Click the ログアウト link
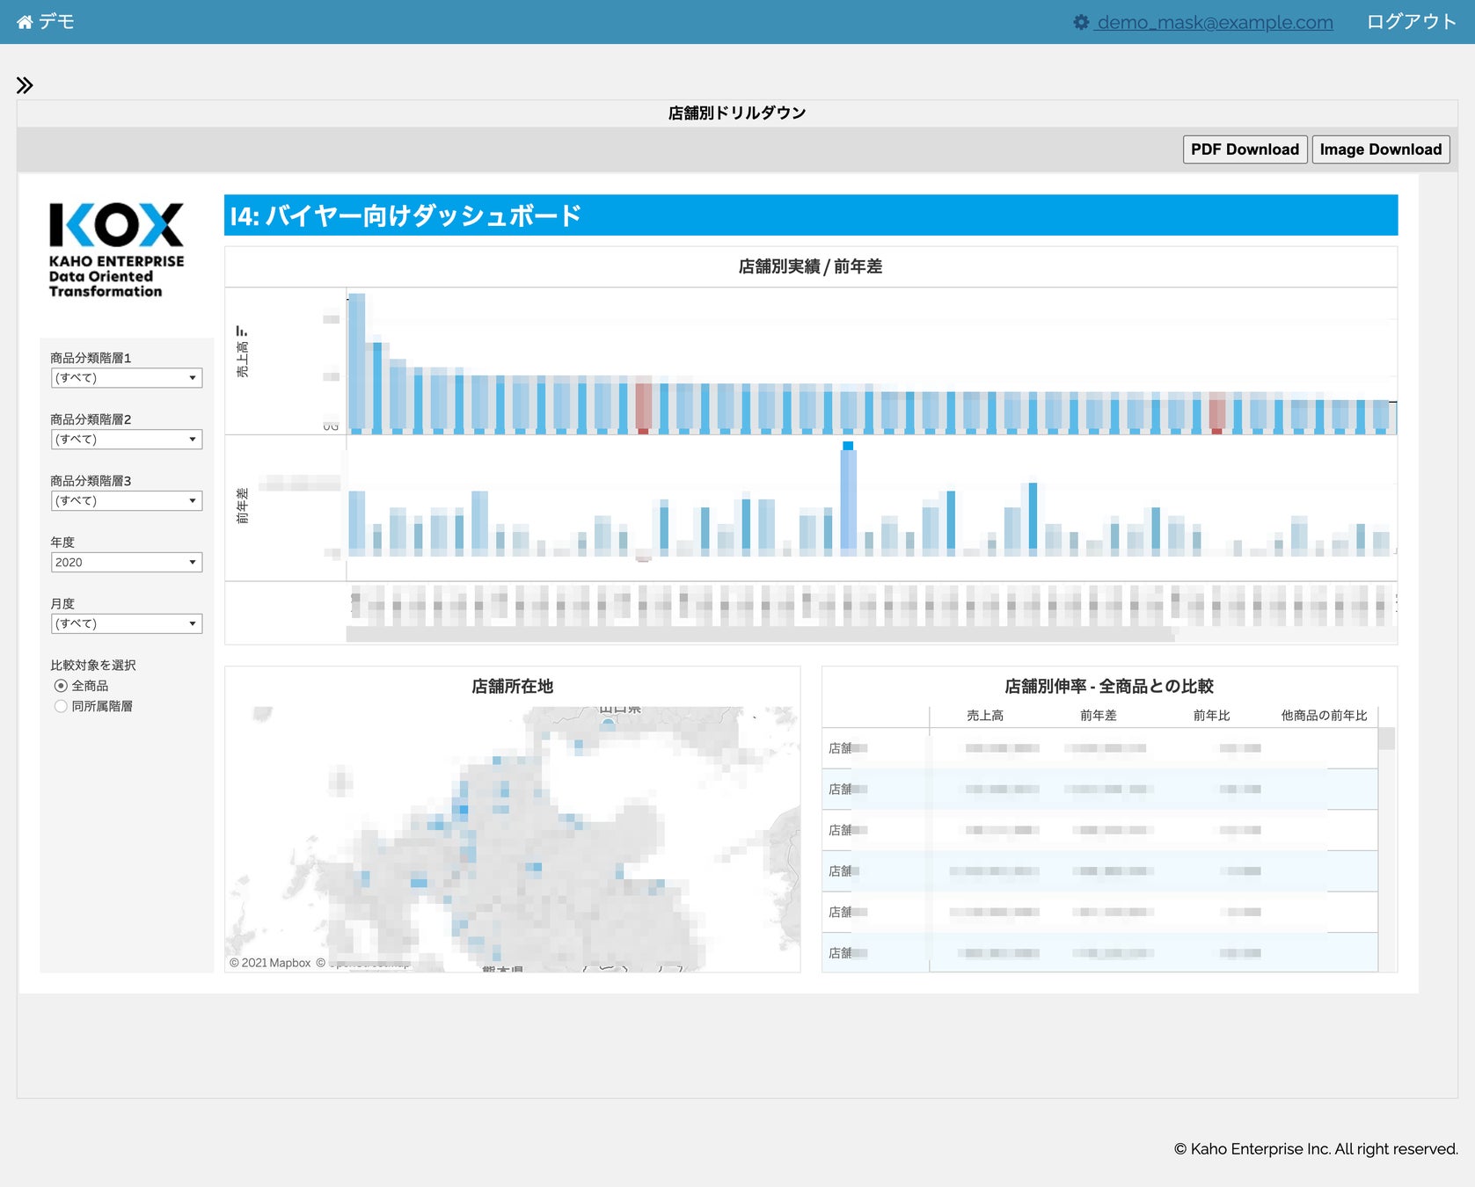1475x1187 pixels. point(1411,22)
